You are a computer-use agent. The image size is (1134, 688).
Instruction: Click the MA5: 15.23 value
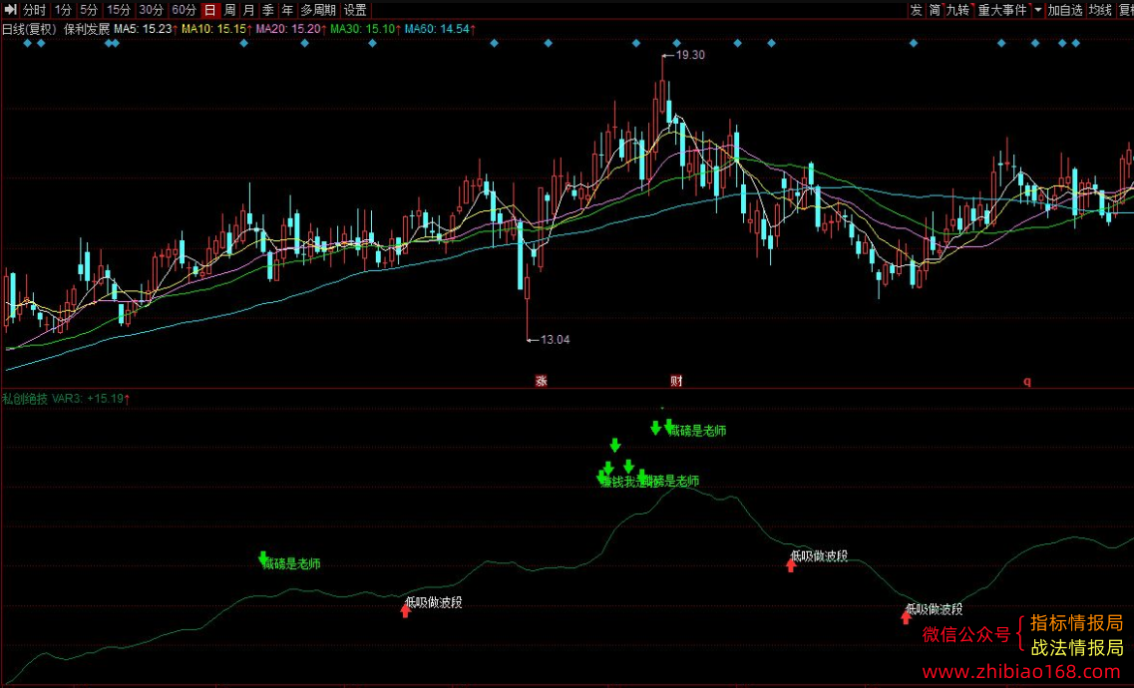pyautogui.click(x=146, y=30)
